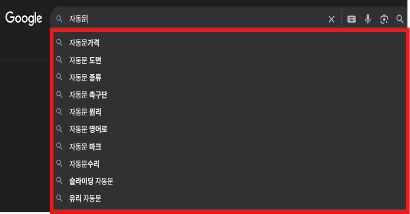
Task: Open Google Lens image search icon
Action: 384,19
